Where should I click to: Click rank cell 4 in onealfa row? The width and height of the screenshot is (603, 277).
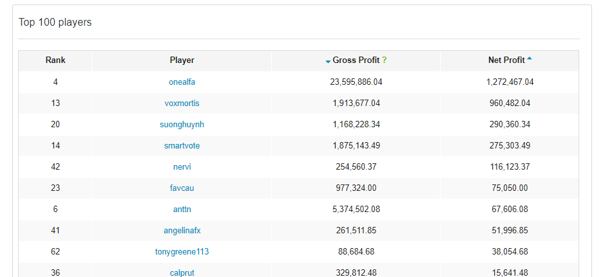[x=55, y=82]
